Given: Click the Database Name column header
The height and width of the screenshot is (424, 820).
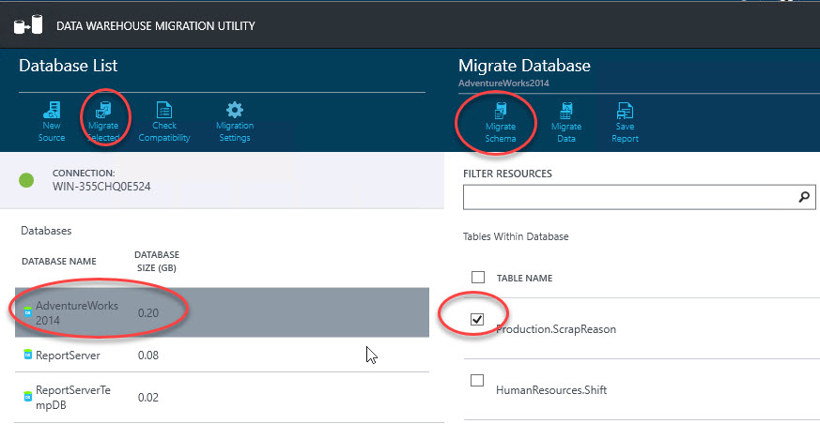Looking at the screenshot, I should pyautogui.click(x=58, y=261).
